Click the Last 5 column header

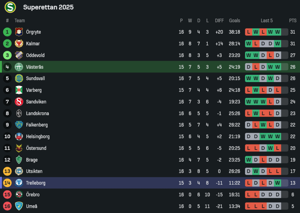click(x=266, y=20)
